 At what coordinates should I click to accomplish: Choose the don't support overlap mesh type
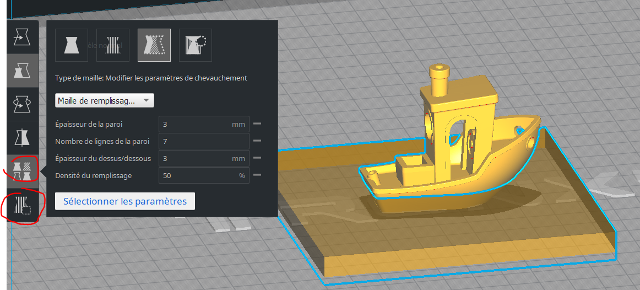click(196, 45)
